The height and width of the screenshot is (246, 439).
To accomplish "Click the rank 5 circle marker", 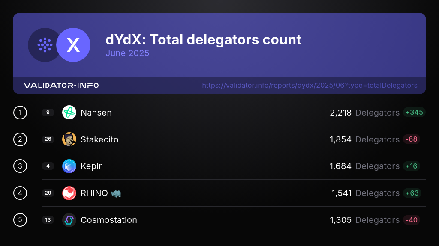I will point(20,220).
